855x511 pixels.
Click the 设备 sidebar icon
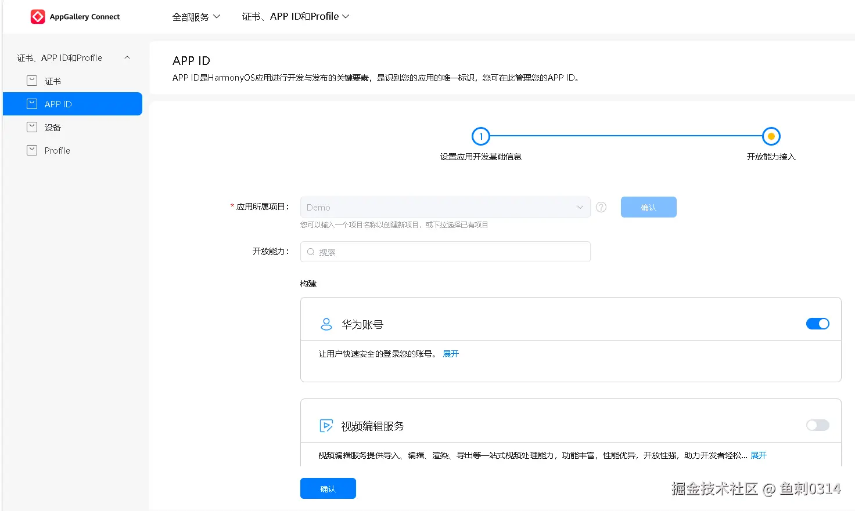tap(32, 127)
